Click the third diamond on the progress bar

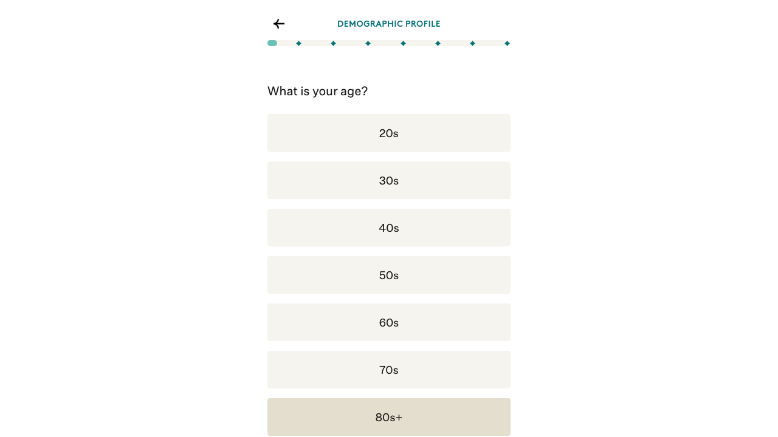point(368,43)
